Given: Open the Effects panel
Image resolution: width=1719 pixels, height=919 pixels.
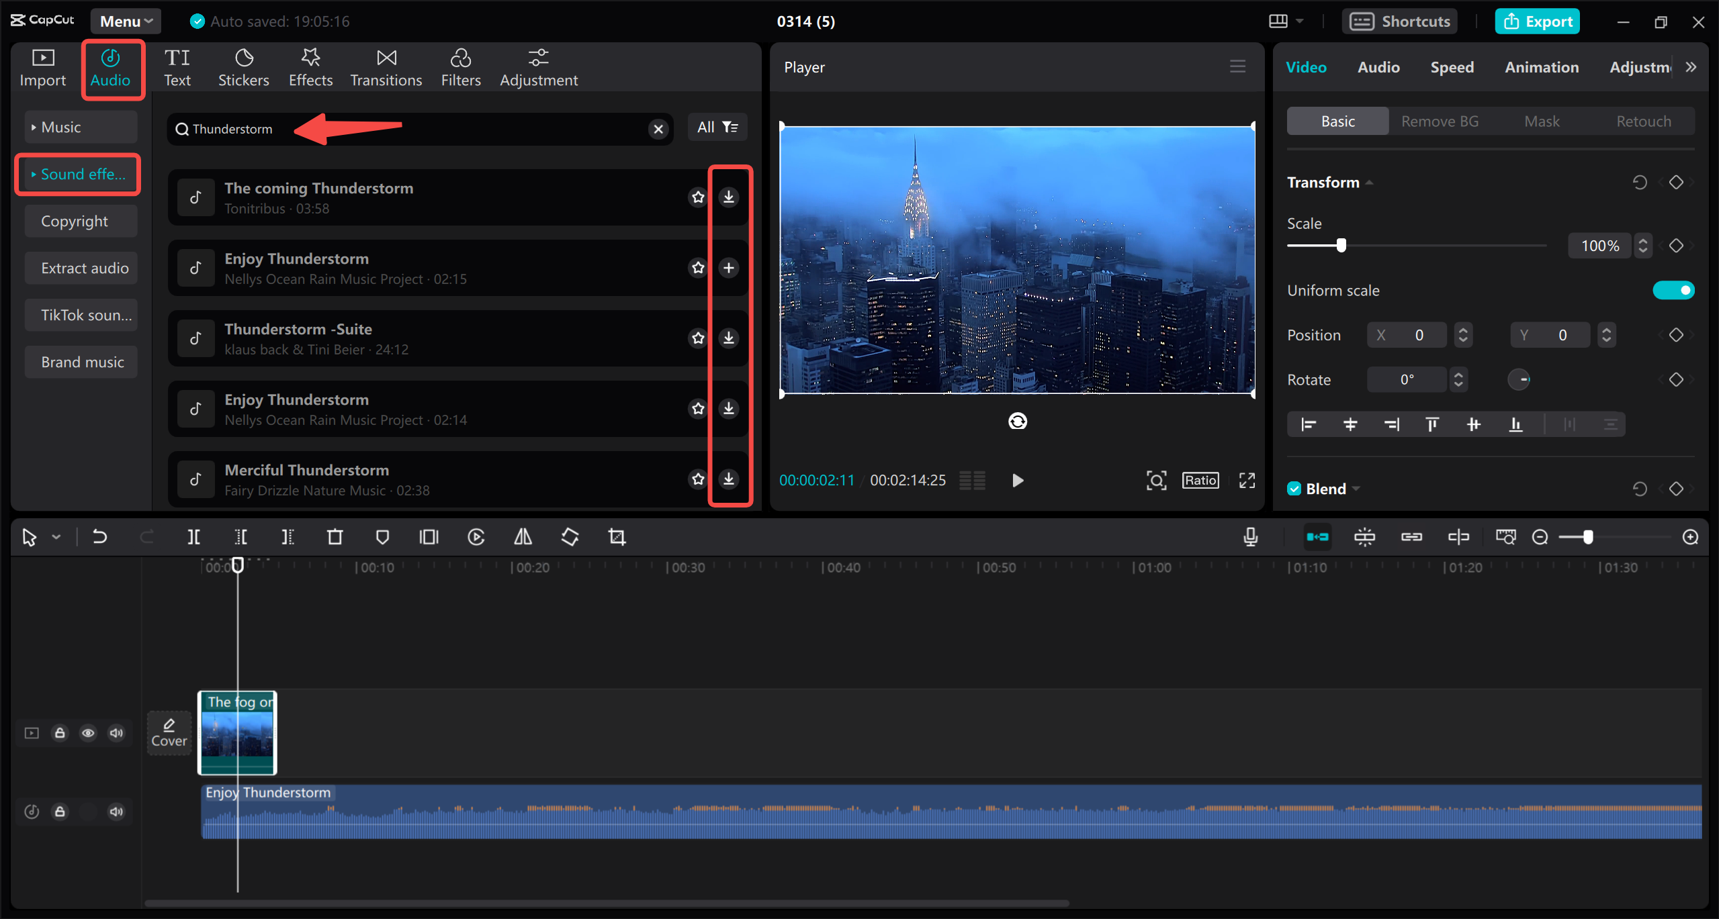Looking at the screenshot, I should pos(310,66).
